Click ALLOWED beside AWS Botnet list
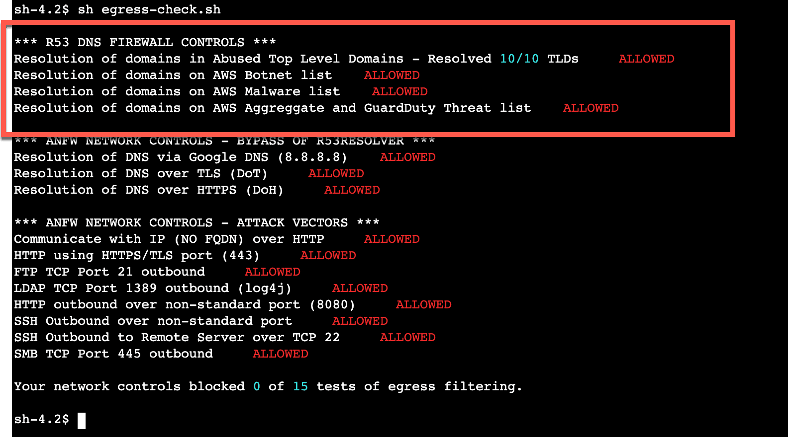Screen dimensions: 788x437 (392, 75)
